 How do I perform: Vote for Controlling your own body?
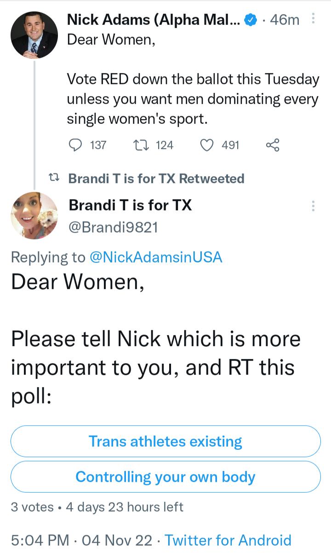click(165, 477)
